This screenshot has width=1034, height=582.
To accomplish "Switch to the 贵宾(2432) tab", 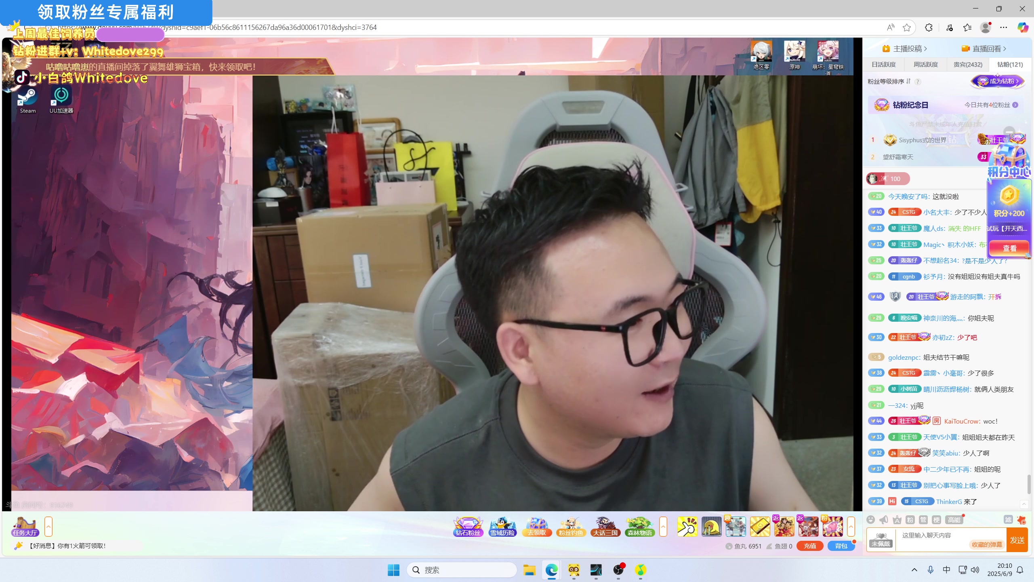I will pyautogui.click(x=968, y=64).
